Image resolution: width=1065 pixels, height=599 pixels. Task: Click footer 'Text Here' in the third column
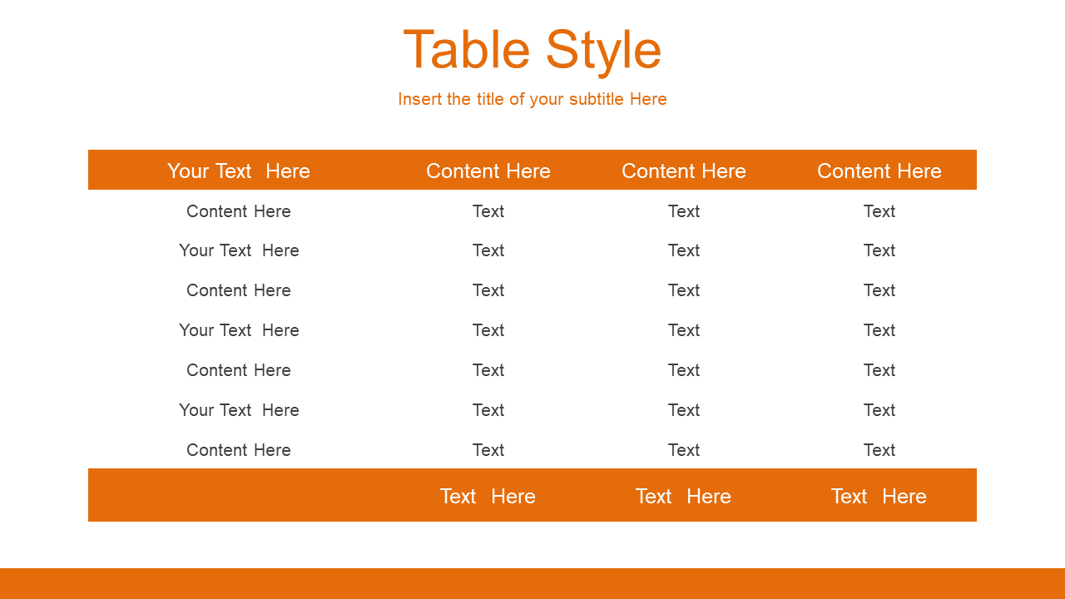pos(684,497)
